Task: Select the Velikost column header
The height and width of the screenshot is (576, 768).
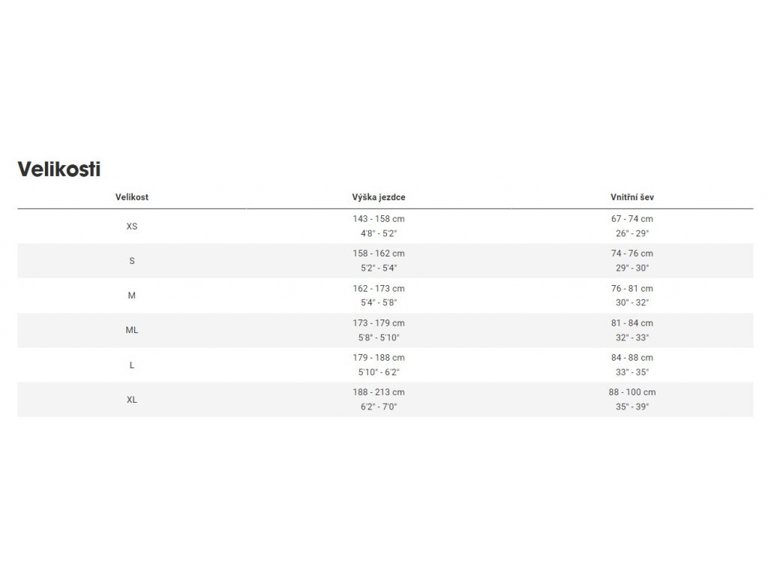Action: click(x=132, y=197)
